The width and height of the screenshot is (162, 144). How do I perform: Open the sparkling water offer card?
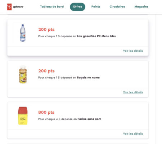[x=78, y=38]
